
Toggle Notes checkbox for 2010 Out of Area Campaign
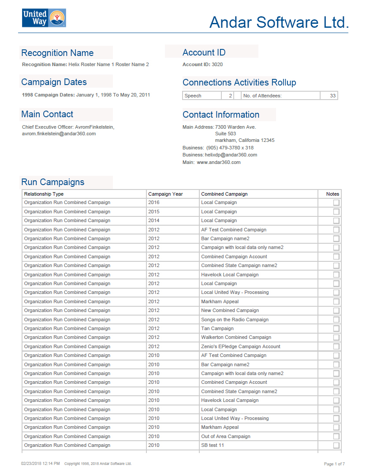(x=336, y=436)
